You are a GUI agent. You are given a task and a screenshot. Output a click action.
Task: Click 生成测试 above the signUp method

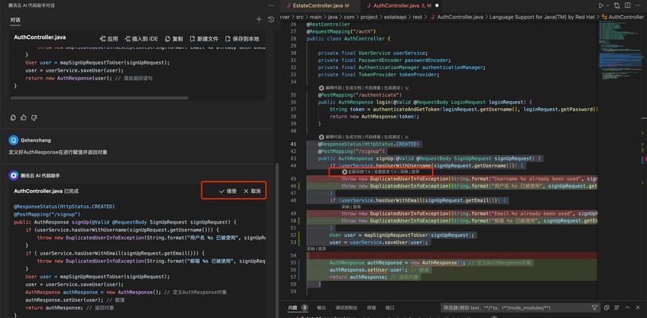(392, 137)
